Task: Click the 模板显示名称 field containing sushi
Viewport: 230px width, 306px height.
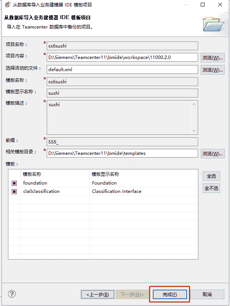Action: tap(122, 93)
